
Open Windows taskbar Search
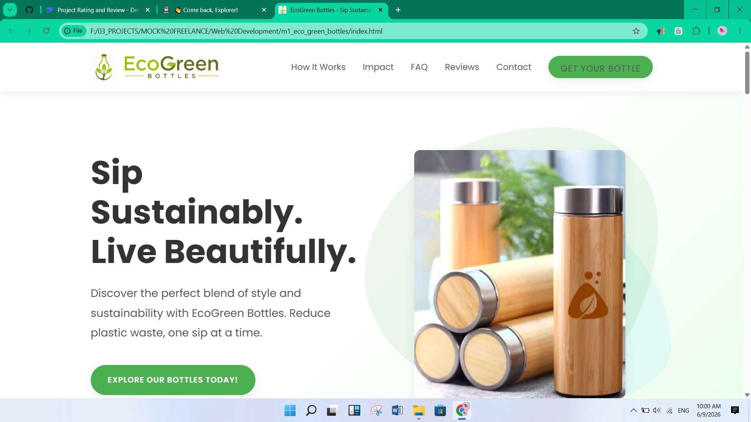tap(311, 410)
